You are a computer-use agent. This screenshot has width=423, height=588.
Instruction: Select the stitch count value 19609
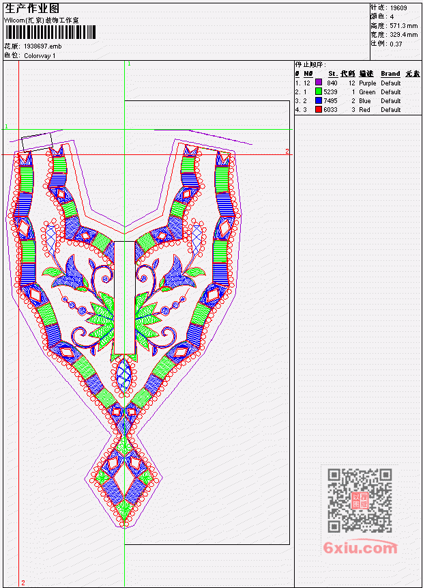point(398,8)
